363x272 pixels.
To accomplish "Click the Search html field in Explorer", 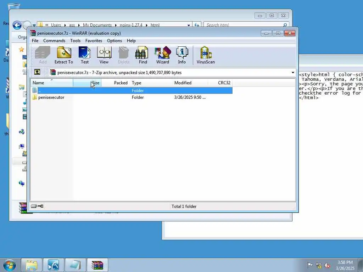I will (x=246, y=25).
